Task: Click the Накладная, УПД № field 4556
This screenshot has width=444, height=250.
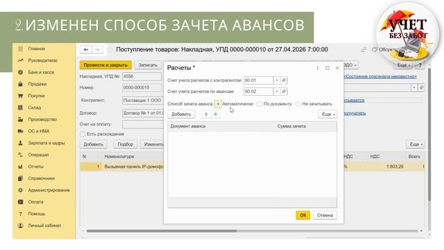Action: [x=142, y=76]
